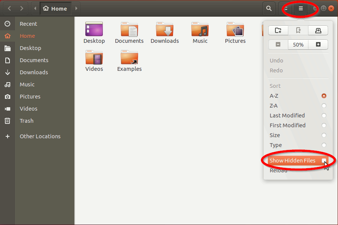Click Reload in the menu

click(x=298, y=170)
